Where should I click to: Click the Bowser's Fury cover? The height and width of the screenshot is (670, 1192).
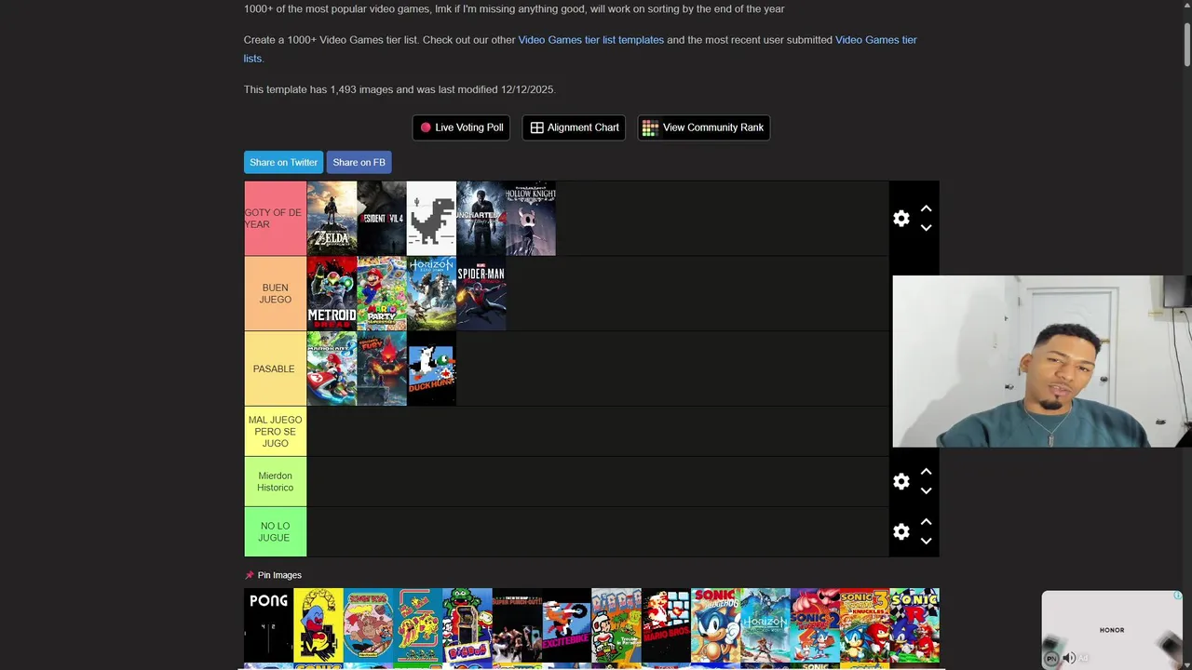point(382,368)
